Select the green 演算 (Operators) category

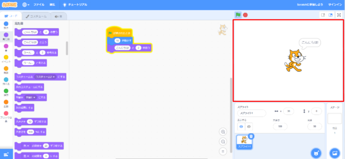tap(6, 92)
